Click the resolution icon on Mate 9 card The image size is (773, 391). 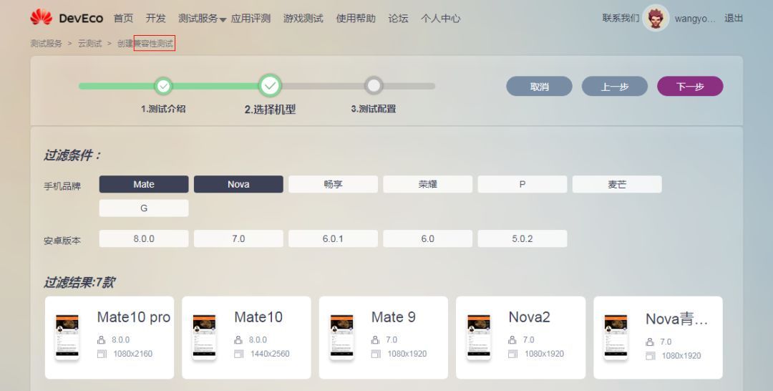click(x=376, y=354)
